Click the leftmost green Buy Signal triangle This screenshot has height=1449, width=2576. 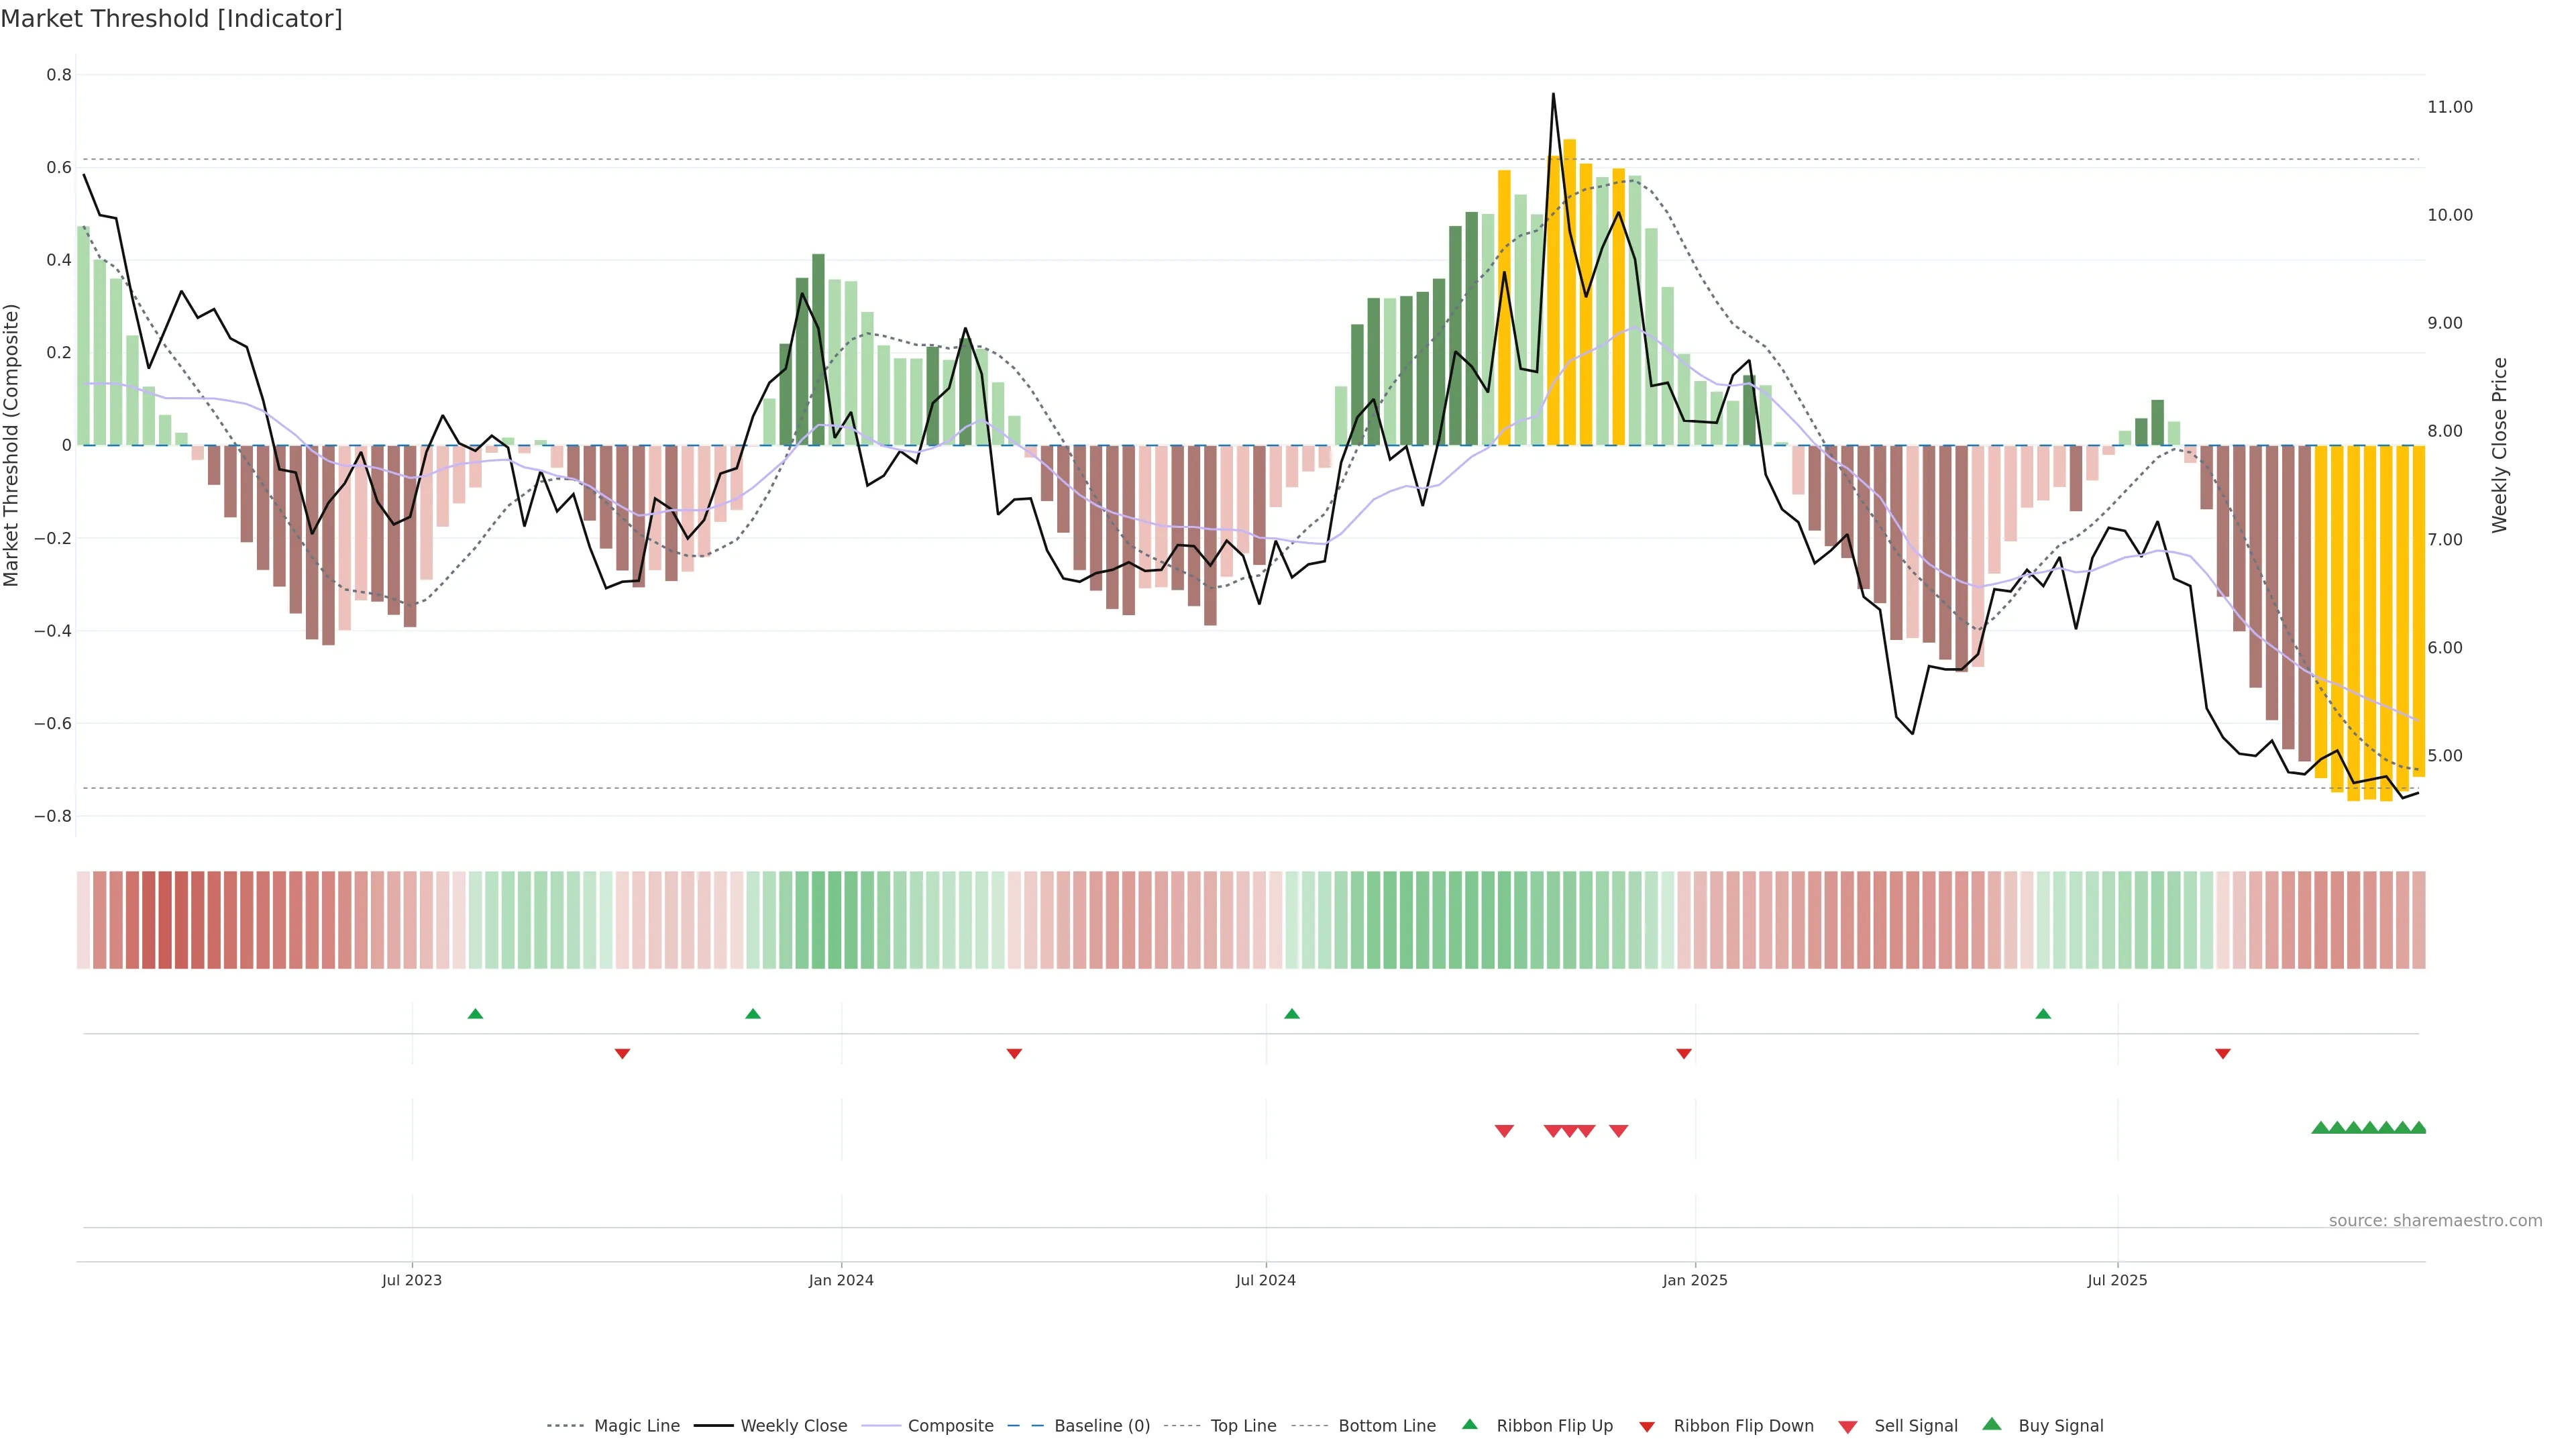(2320, 1128)
